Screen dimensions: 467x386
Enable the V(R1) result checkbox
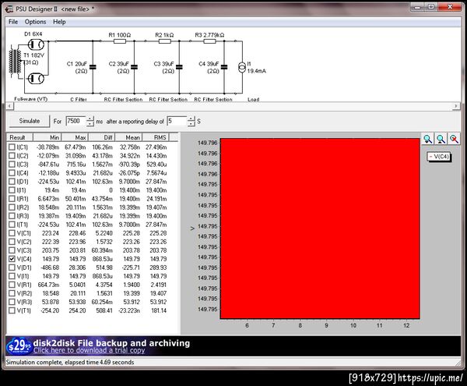tap(12, 285)
